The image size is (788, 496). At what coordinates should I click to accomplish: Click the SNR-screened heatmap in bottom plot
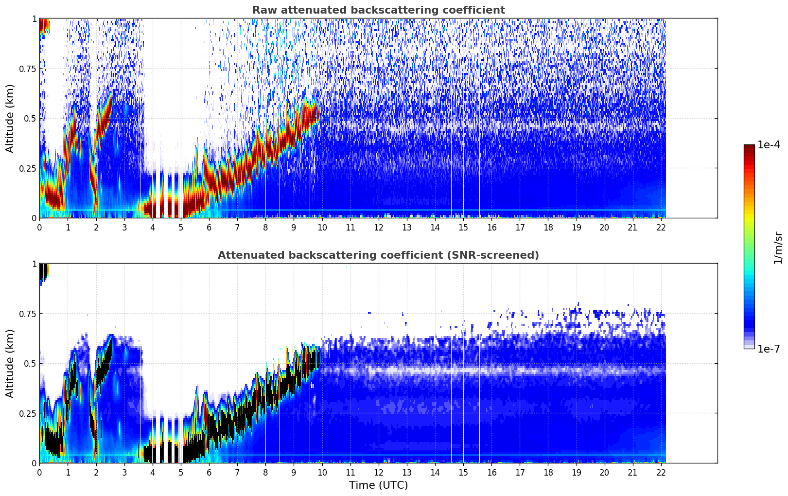coord(378,363)
